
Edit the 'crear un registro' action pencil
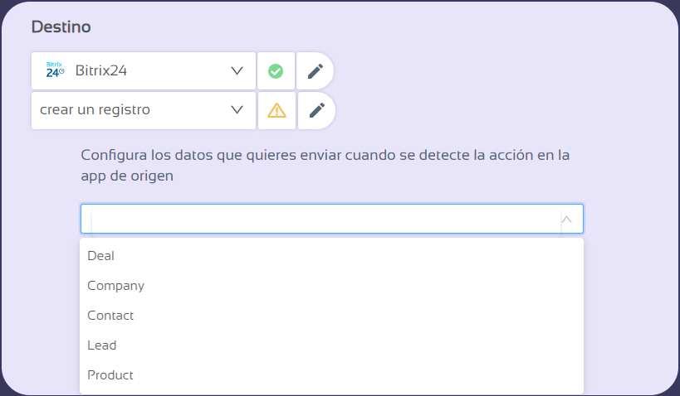(x=316, y=110)
